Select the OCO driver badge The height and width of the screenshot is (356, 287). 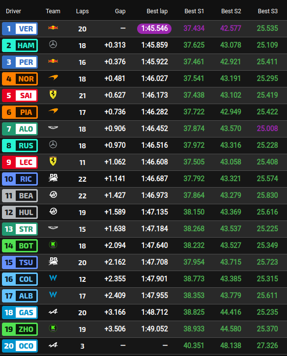pos(20,346)
